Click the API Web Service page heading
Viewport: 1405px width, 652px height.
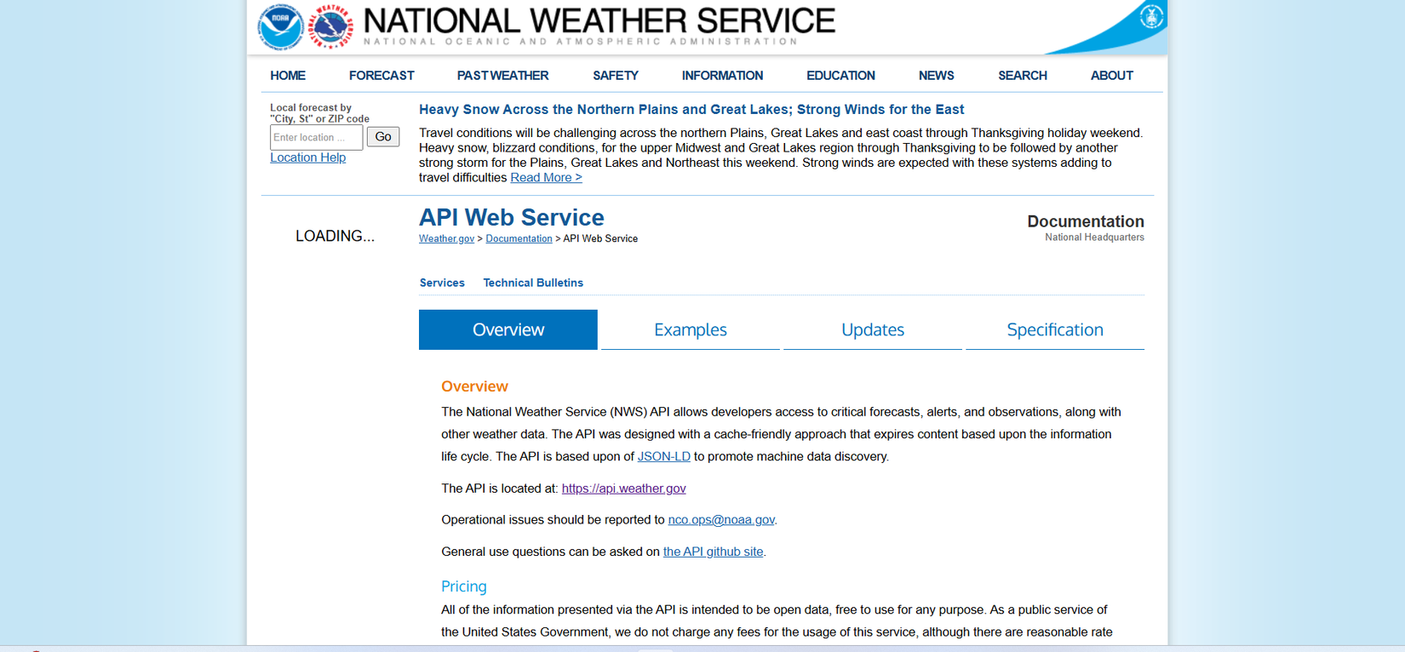[x=511, y=218]
